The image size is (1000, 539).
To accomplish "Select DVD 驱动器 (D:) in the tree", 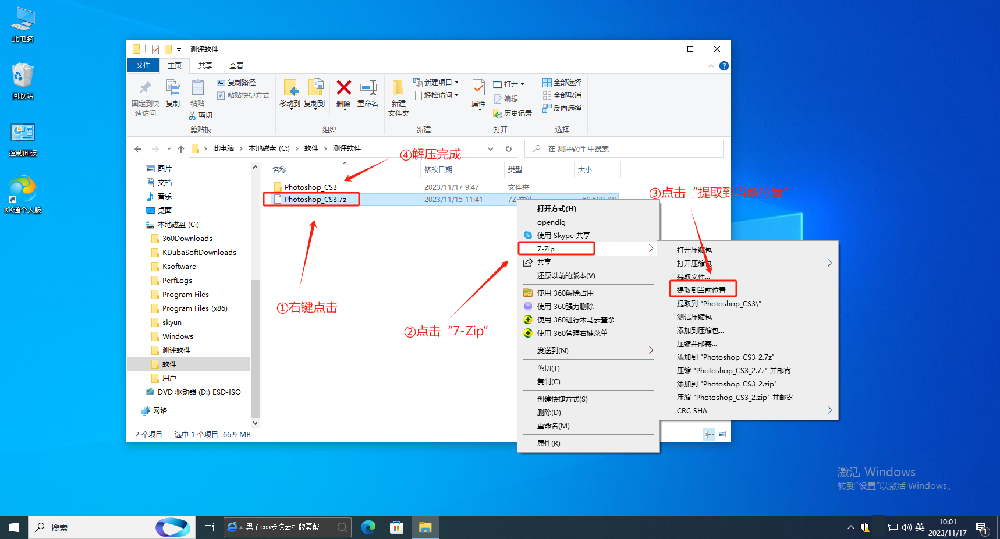I will pyautogui.click(x=199, y=392).
